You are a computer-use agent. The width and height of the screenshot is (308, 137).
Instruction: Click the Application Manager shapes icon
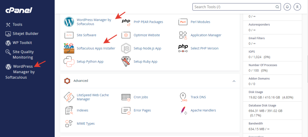coord(183,35)
